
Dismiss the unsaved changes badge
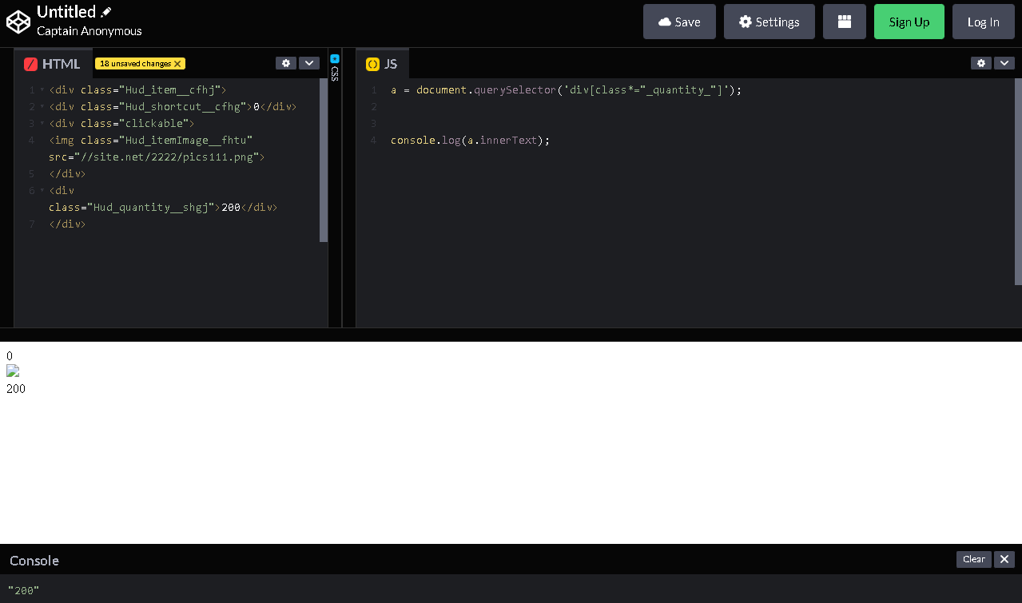[x=177, y=64]
